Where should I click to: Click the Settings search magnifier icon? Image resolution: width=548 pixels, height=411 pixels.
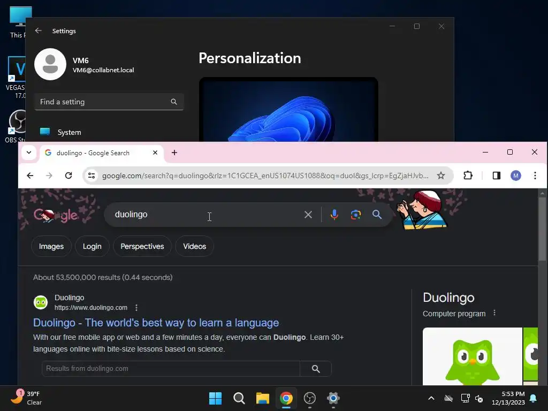point(174,102)
